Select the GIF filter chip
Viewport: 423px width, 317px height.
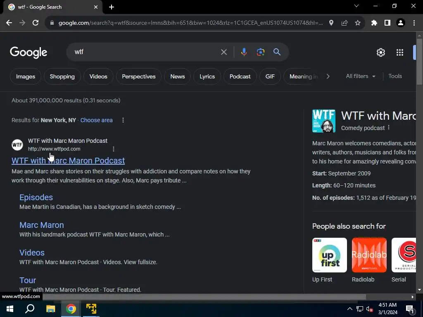click(270, 76)
